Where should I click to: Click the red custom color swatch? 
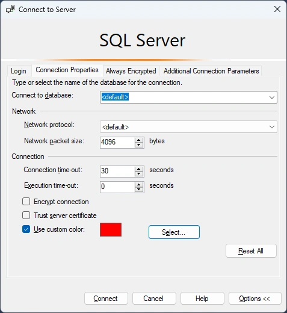pos(111,229)
